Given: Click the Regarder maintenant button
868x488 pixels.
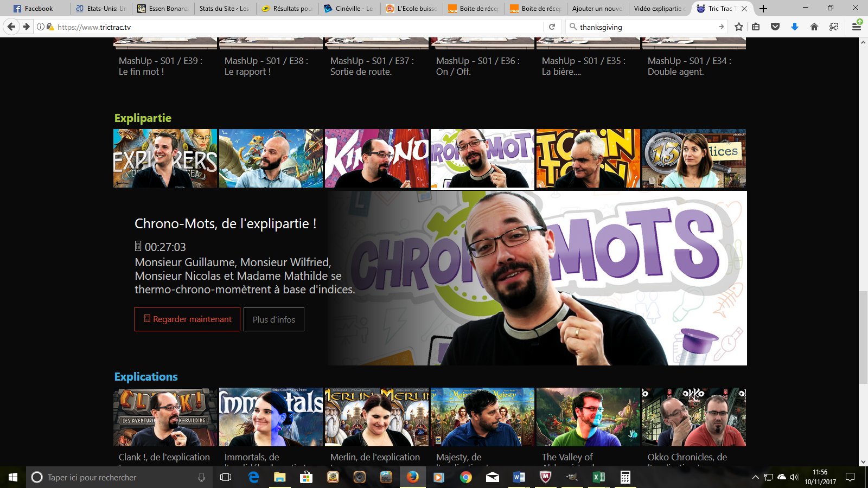Looking at the screenshot, I should tap(187, 319).
